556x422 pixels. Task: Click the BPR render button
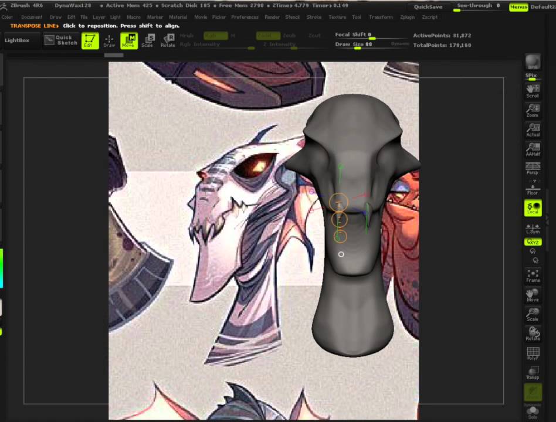[x=533, y=62]
